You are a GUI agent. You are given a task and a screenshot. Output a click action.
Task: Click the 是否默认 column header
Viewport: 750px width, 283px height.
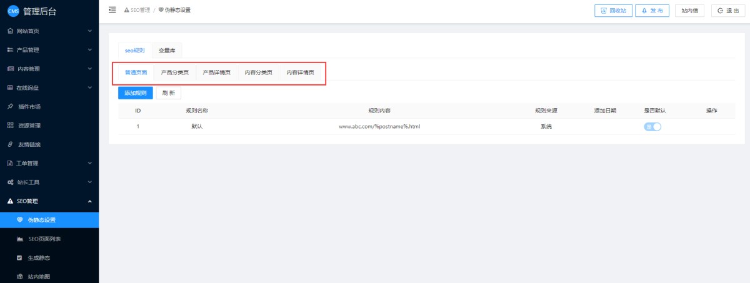[655, 111]
